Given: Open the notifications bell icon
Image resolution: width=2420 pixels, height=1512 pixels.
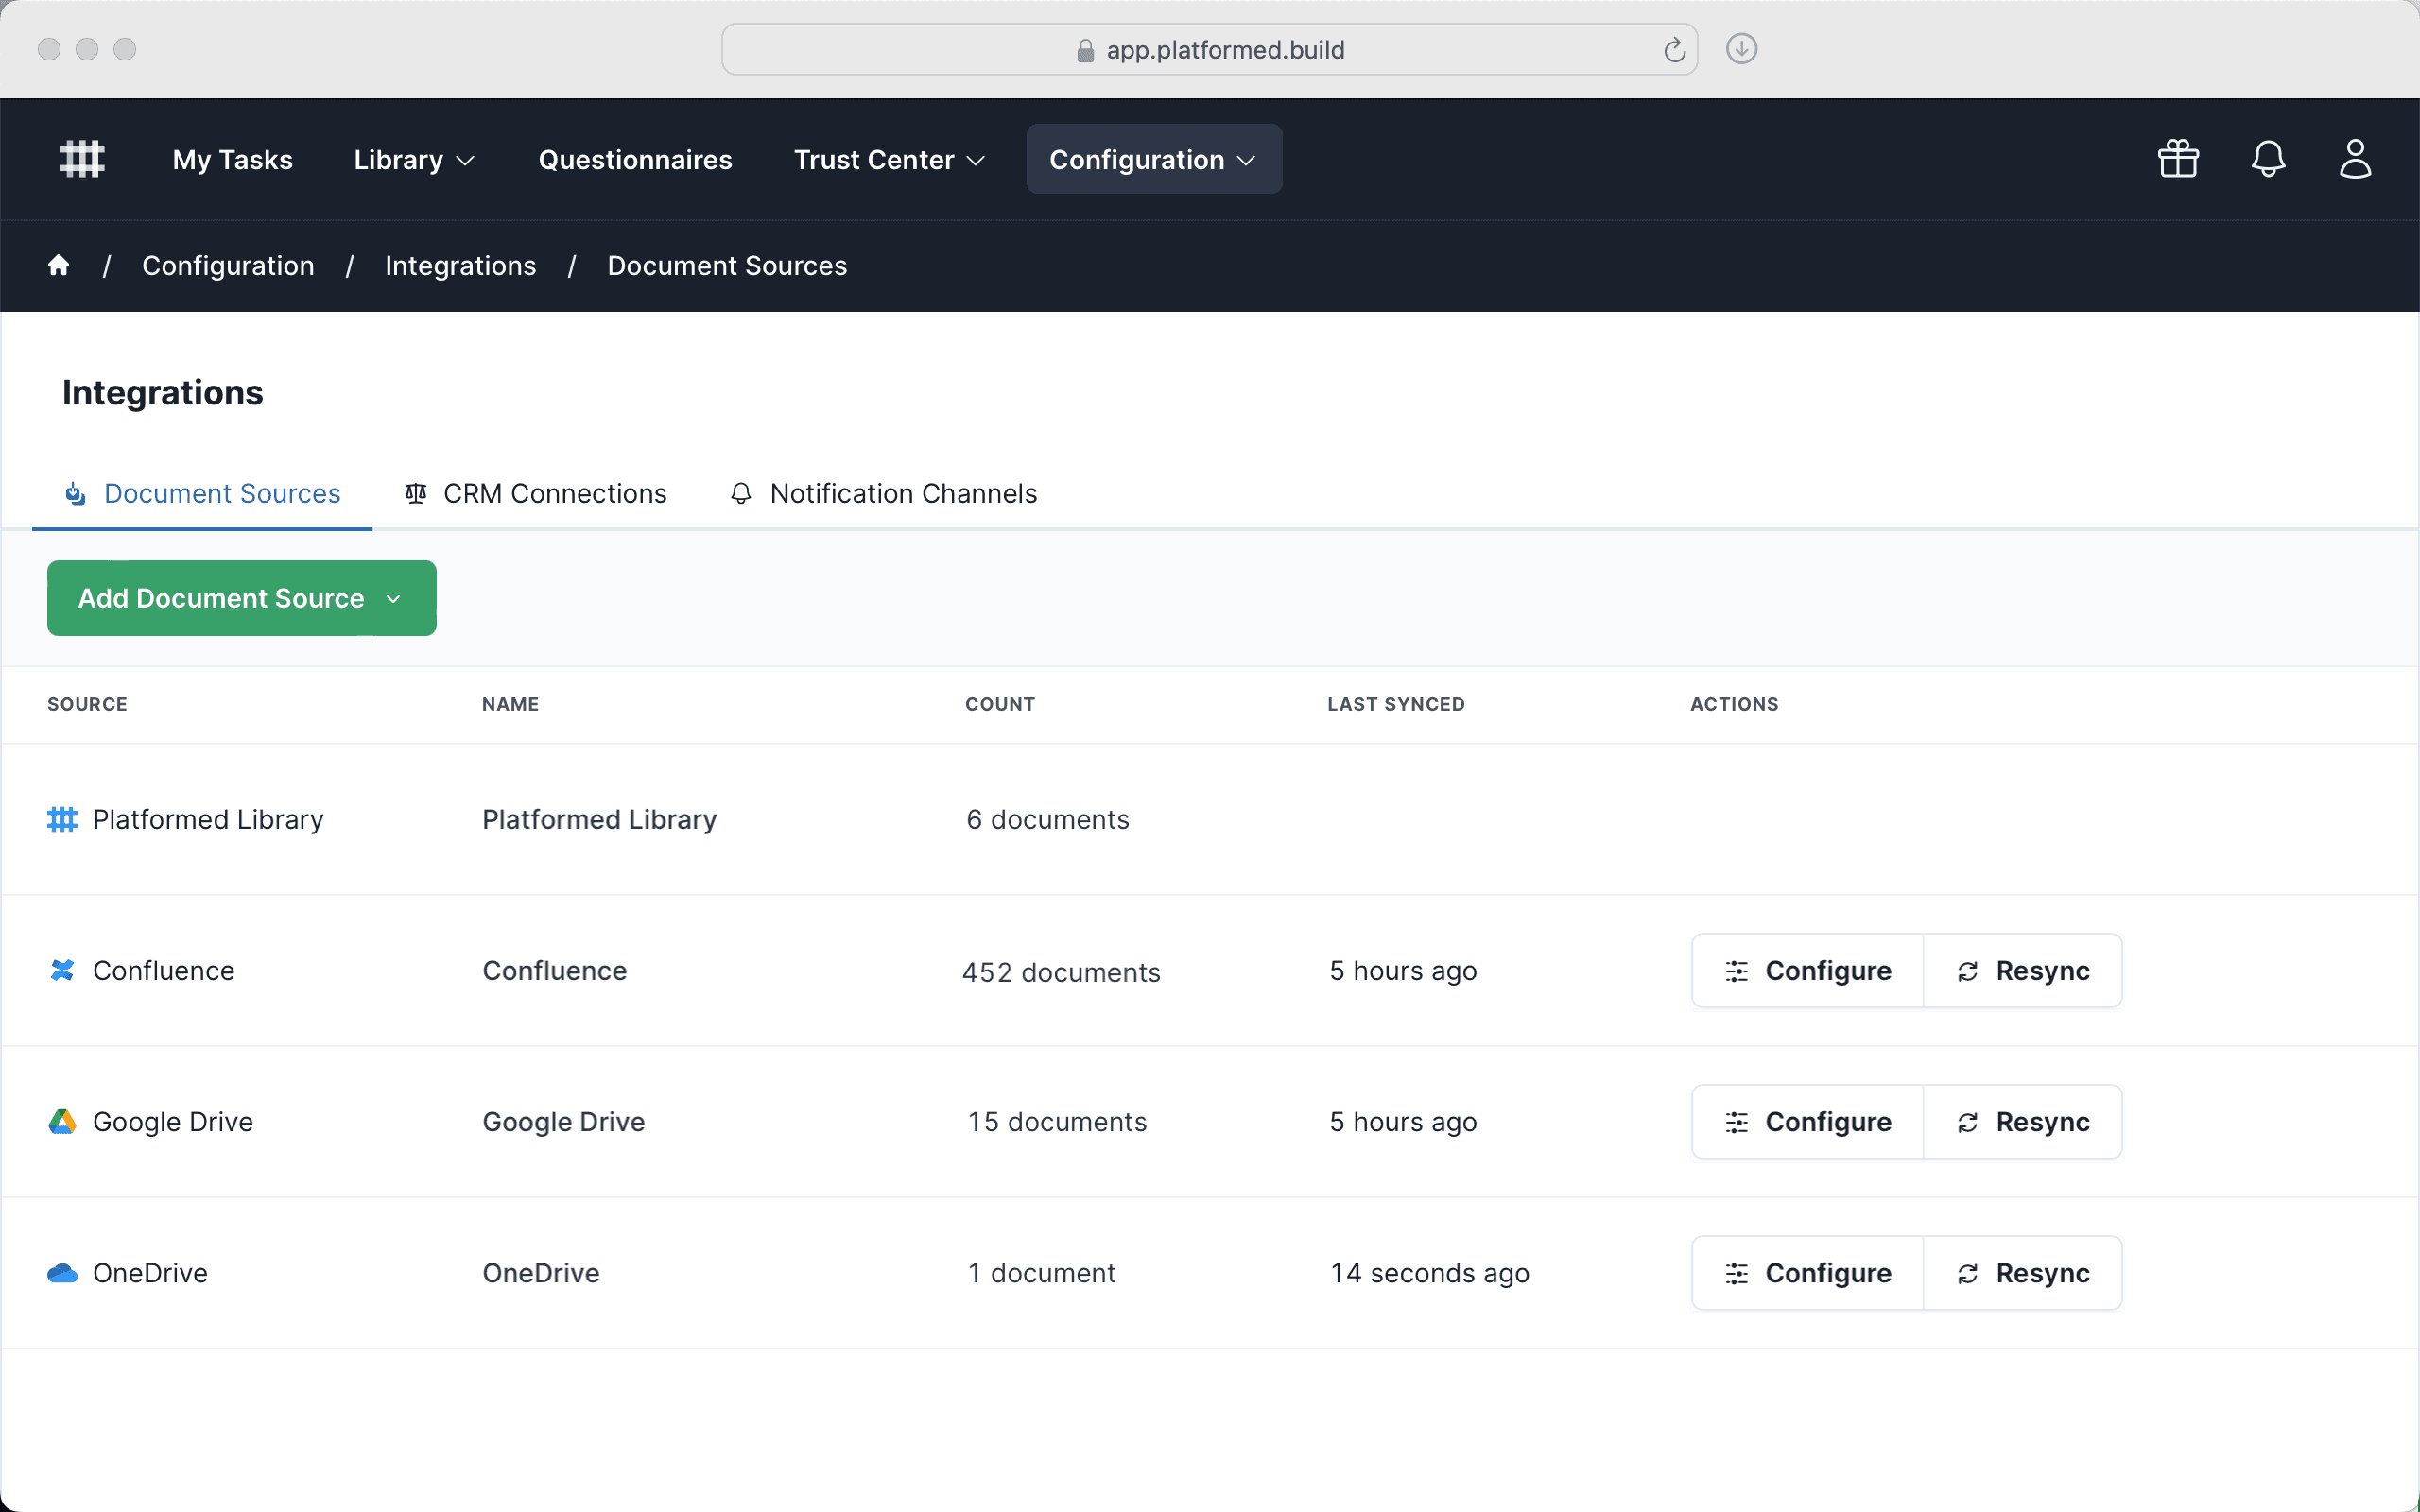Looking at the screenshot, I should click(x=2268, y=159).
